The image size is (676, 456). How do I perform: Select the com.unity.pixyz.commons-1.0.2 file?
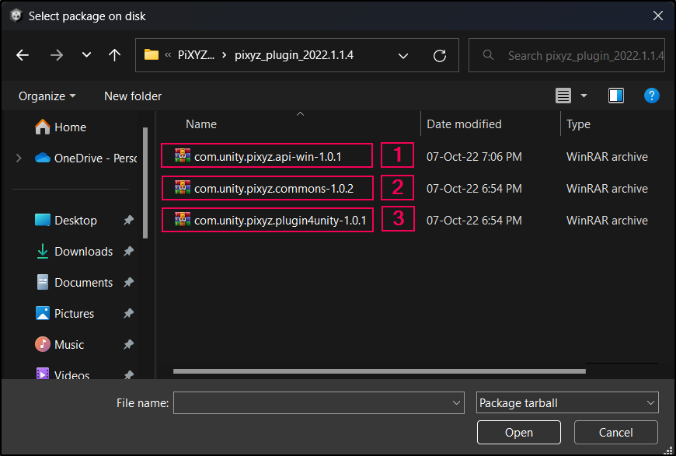pyautogui.click(x=274, y=188)
